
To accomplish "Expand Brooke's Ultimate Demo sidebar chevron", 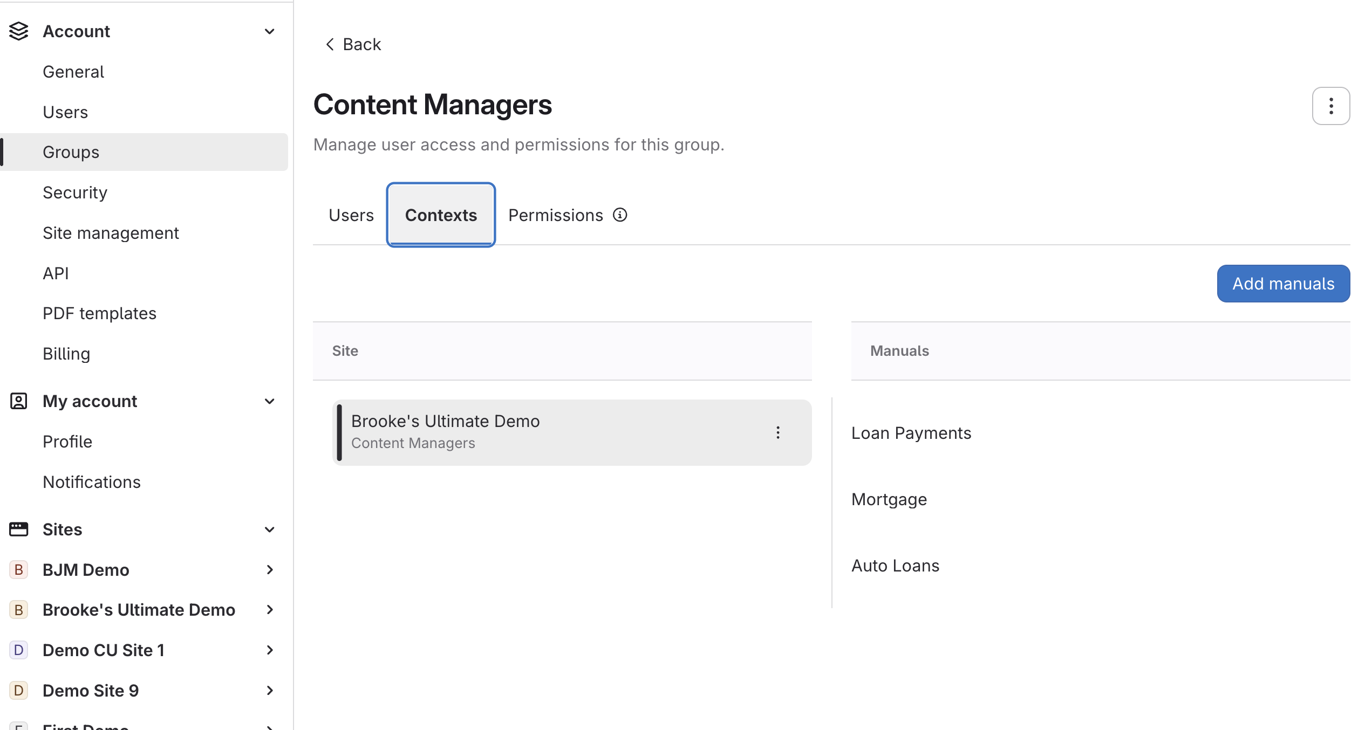I will pyautogui.click(x=270, y=610).
